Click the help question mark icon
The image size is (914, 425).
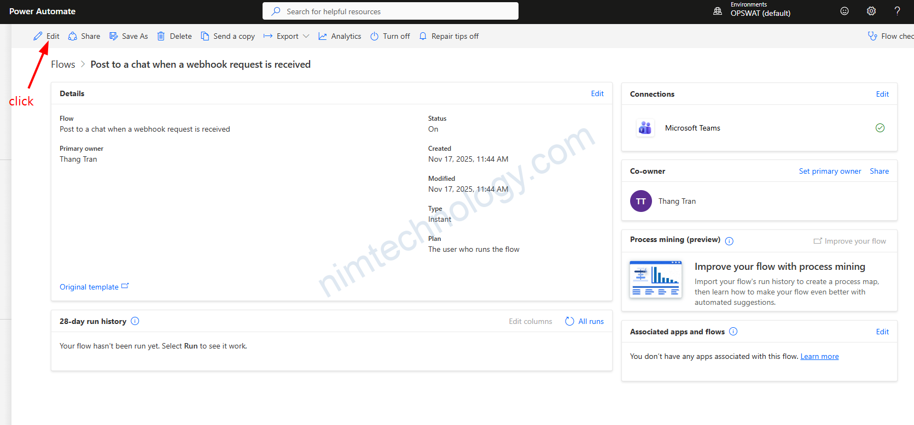[897, 11]
